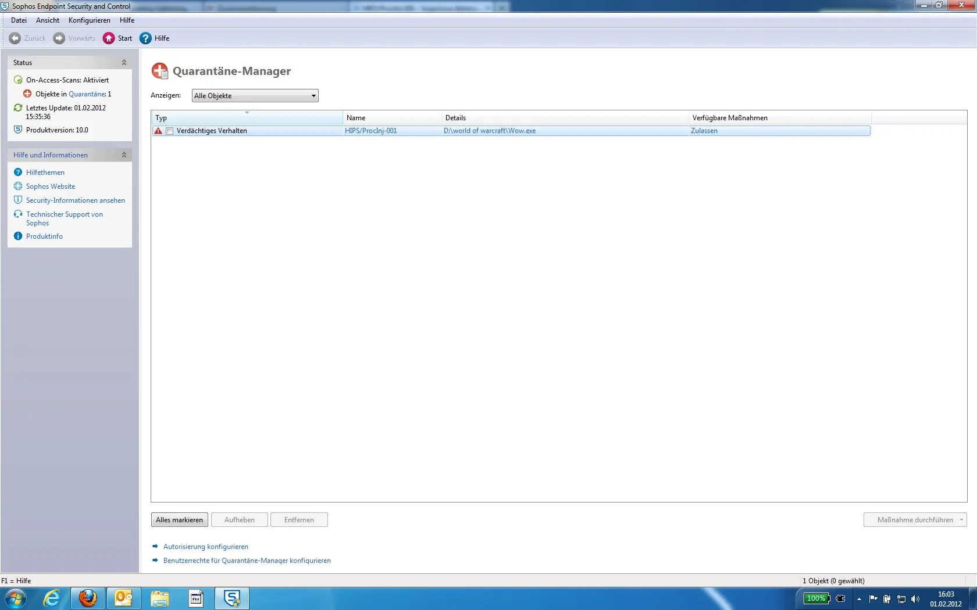The image size is (977, 610).
Task: Open Produktinfo link
Action: 44,236
